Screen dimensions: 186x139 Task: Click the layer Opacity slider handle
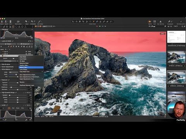[x=13, y=58]
